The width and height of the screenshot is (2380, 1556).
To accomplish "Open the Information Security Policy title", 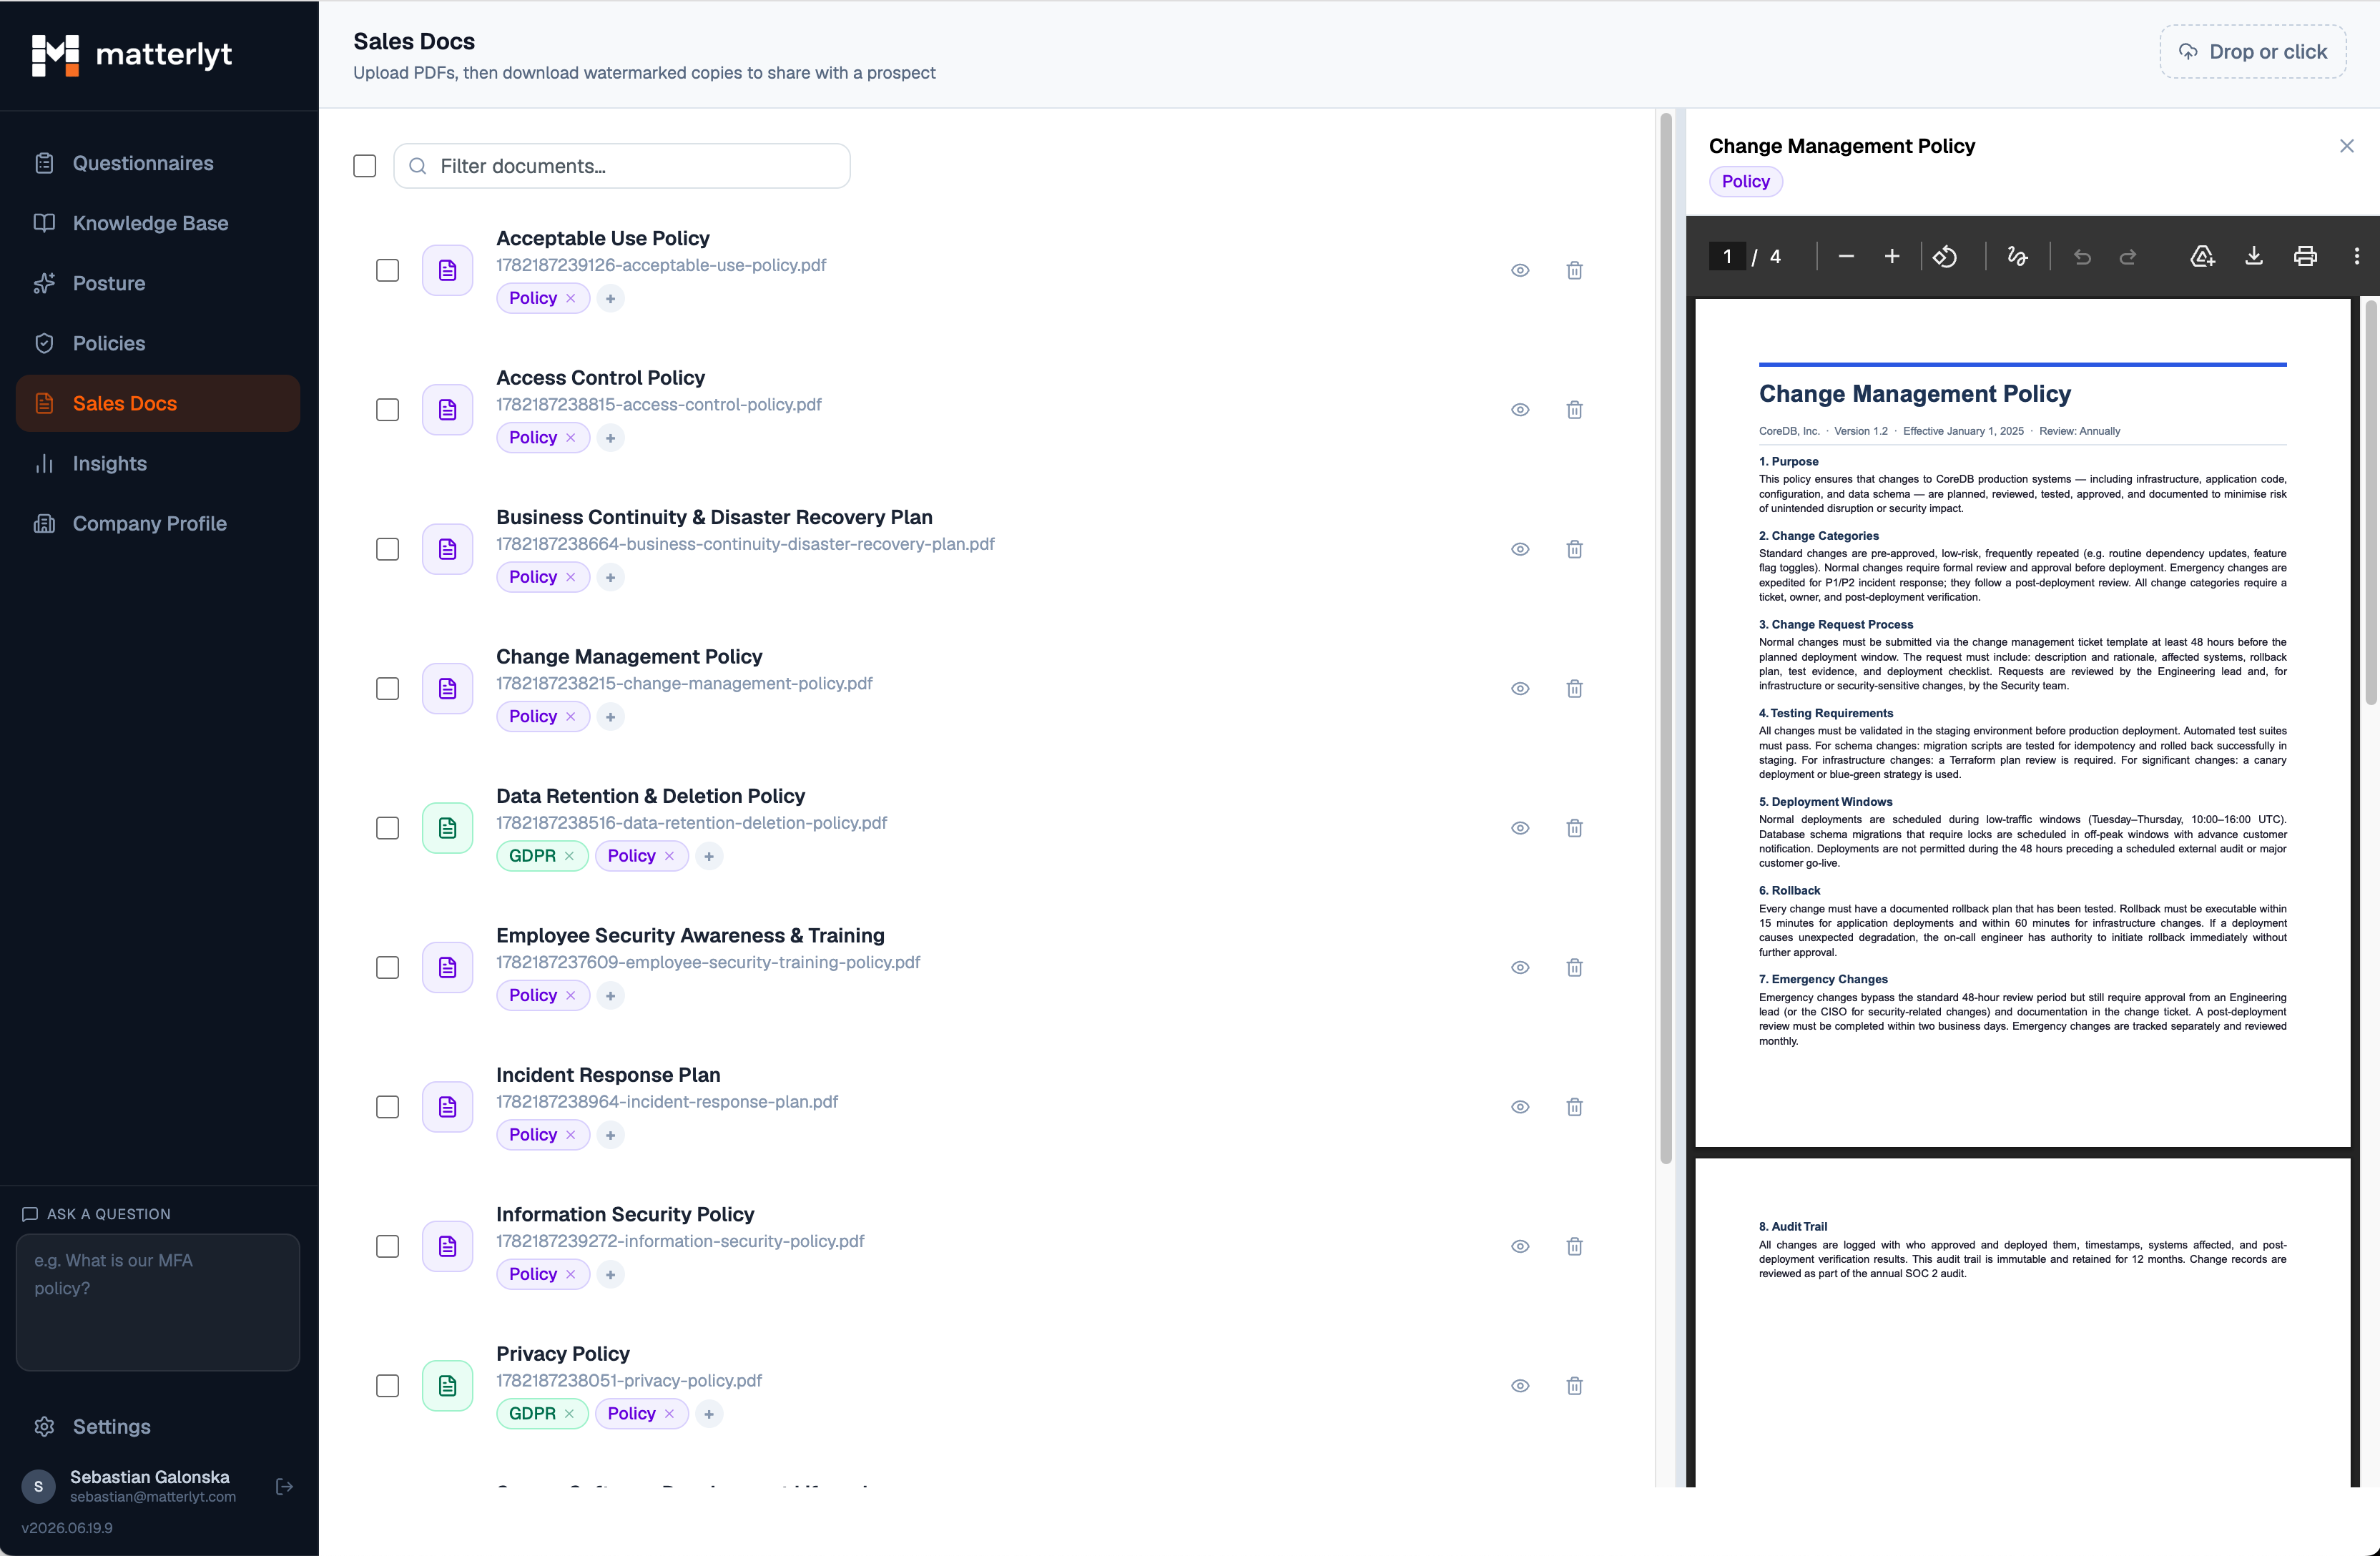I will point(625,1214).
